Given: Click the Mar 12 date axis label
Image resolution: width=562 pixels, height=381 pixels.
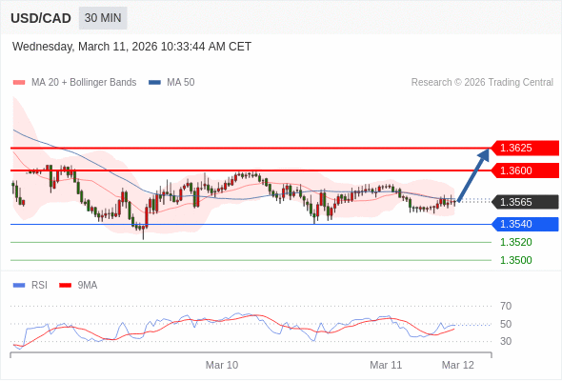Looking at the screenshot, I should coord(458,365).
